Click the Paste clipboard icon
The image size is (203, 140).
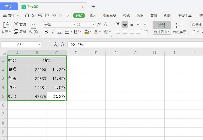(6, 25)
